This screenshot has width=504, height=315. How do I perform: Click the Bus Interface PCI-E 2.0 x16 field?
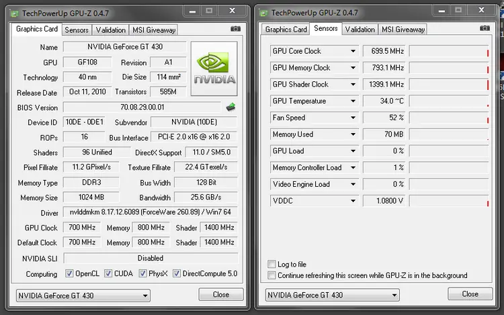point(194,137)
